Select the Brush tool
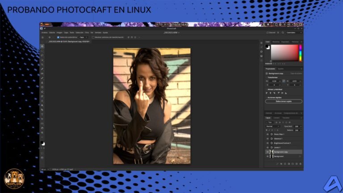 tap(42, 78)
